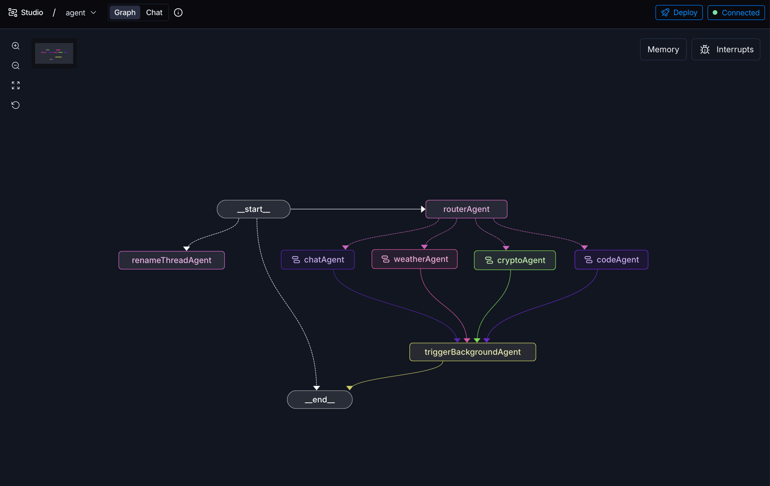Open the agent graph selector dropdown
The height and width of the screenshot is (486, 770).
click(81, 12)
